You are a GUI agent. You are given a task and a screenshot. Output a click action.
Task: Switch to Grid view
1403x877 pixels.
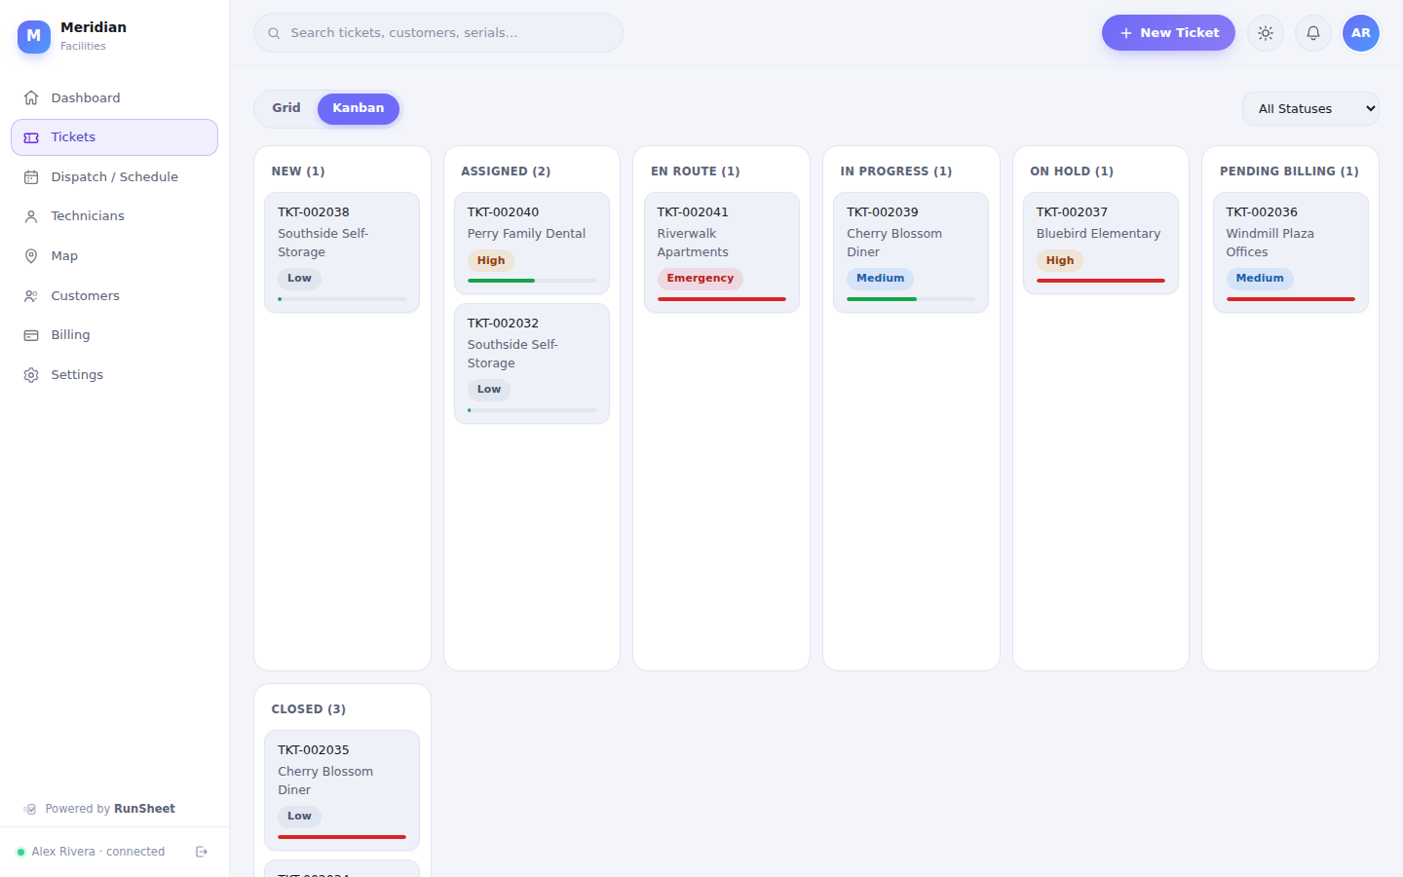(x=286, y=108)
